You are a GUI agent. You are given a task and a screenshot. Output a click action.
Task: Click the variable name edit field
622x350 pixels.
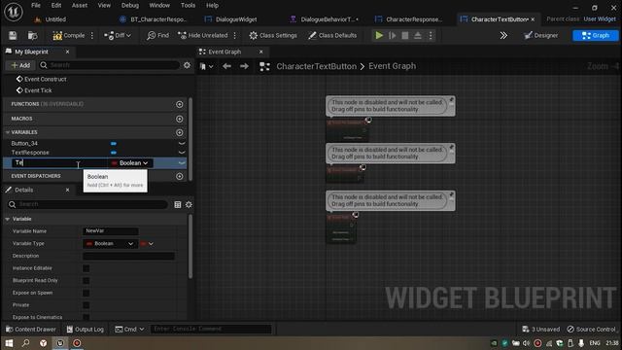click(x=59, y=162)
